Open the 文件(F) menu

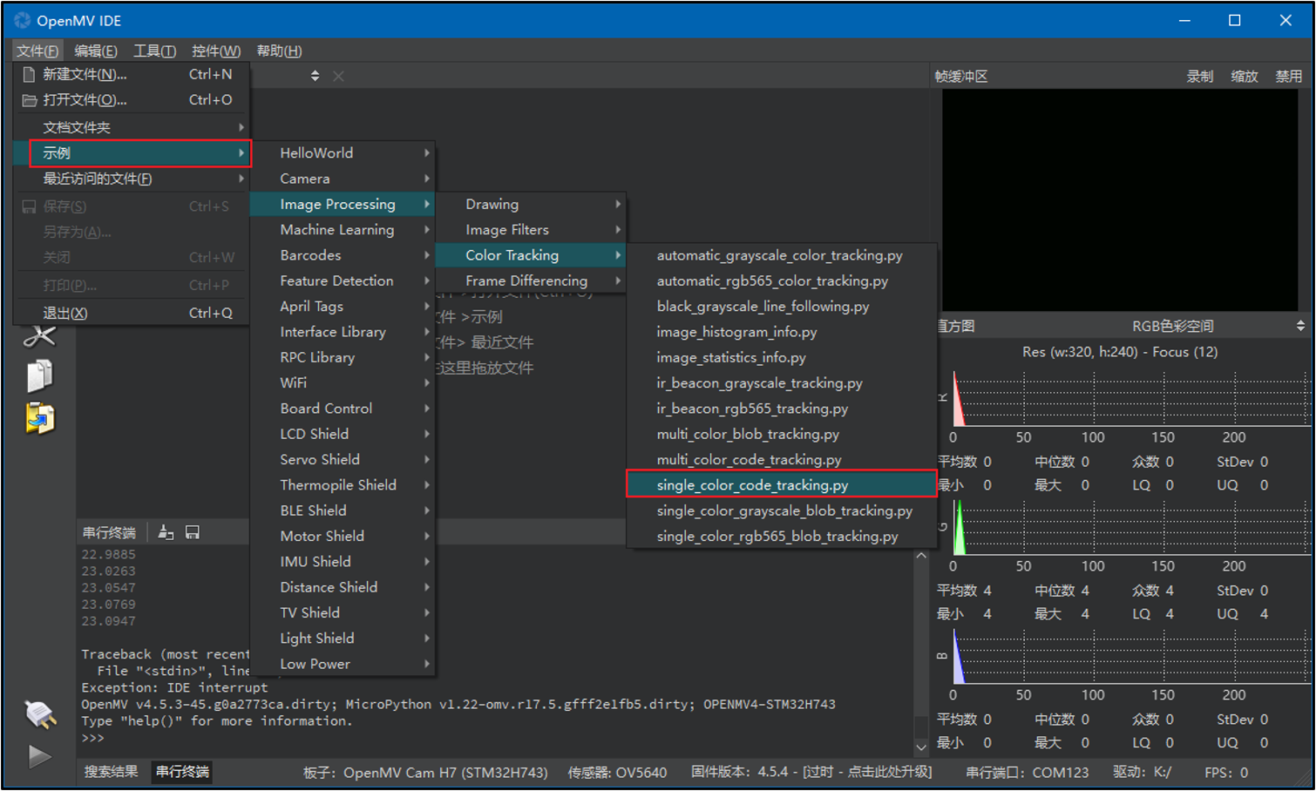pos(37,51)
